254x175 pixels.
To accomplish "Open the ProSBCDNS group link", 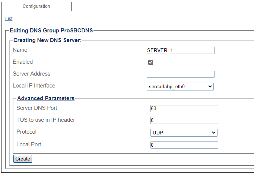I will [77, 31].
